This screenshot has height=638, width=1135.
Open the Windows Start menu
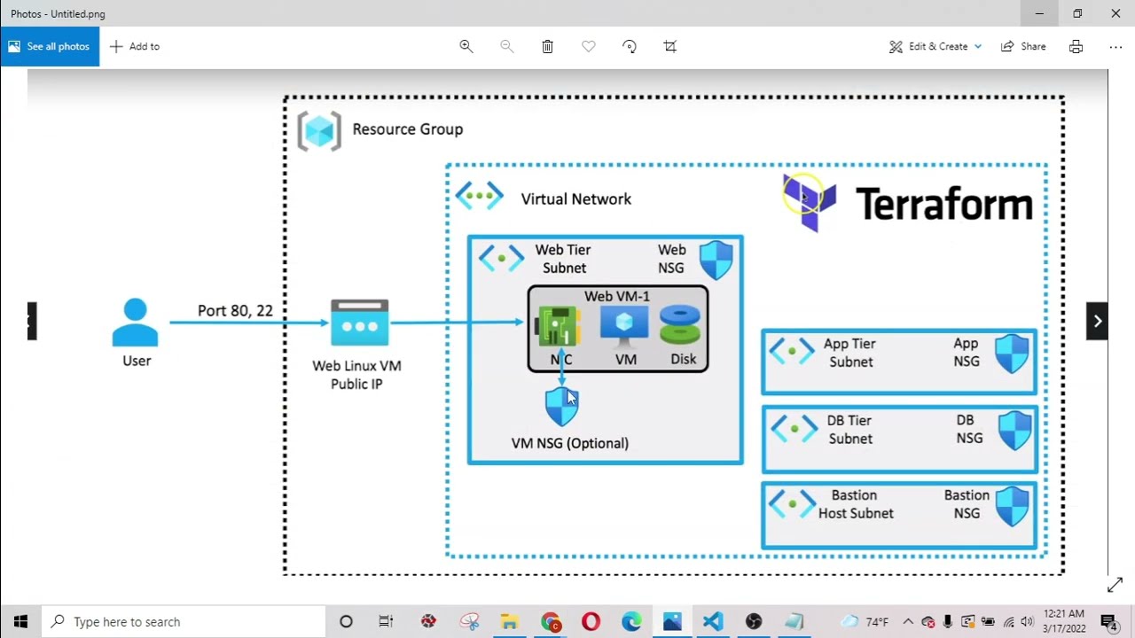tap(20, 621)
